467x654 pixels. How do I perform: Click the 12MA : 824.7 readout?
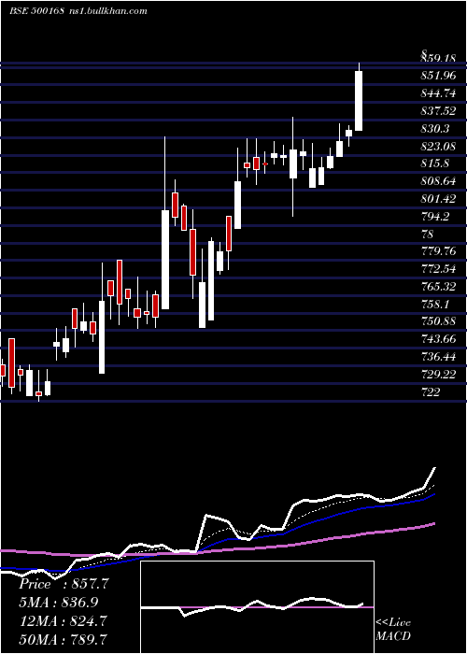coord(62,620)
